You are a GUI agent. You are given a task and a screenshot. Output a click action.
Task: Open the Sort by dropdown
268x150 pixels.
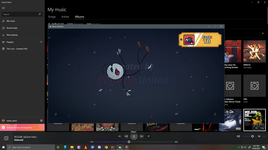tap(75, 24)
